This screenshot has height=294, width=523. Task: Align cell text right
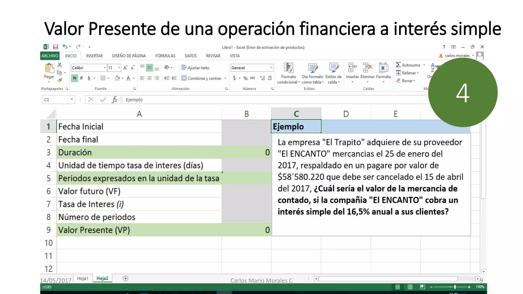pos(157,78)
